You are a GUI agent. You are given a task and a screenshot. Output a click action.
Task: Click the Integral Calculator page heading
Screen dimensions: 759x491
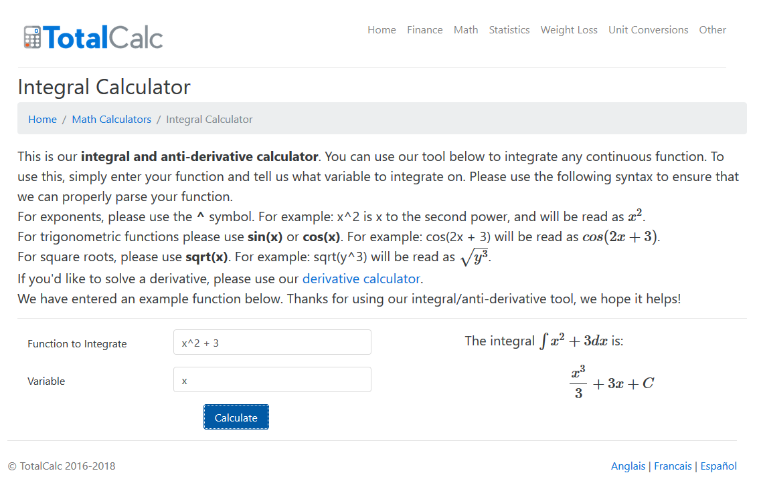click(x=104, y=87)
